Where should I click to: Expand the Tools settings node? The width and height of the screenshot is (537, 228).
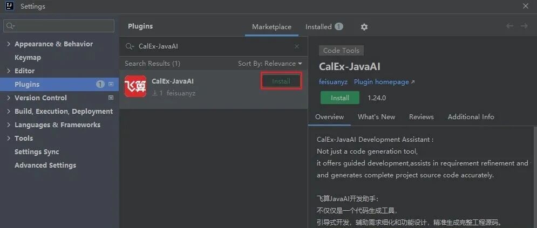(x=9, y=138)
